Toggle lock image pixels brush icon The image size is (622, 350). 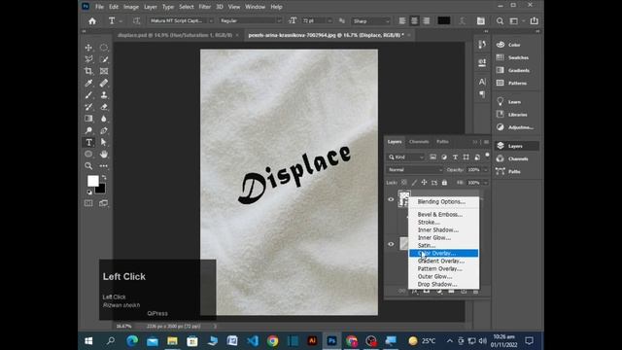point(414,183)
